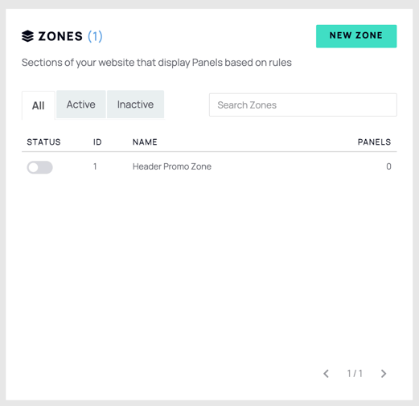Click the Sections of your website description
The height and width of the screenshot is (406, 419).
(157, 63)
